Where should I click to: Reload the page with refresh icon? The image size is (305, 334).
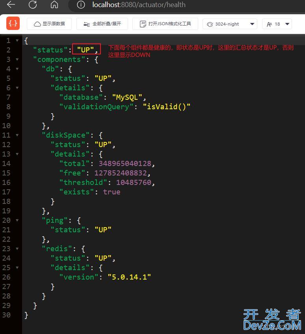pos(33,5)
